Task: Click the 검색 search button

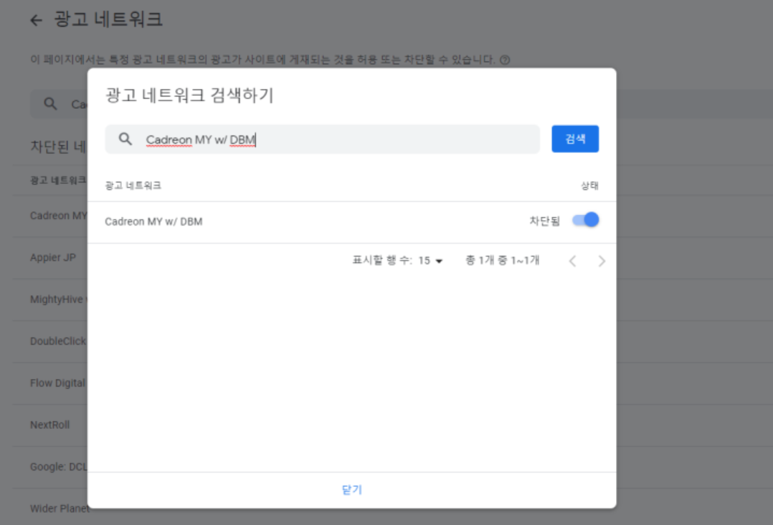Action: [x=575, y=139]
